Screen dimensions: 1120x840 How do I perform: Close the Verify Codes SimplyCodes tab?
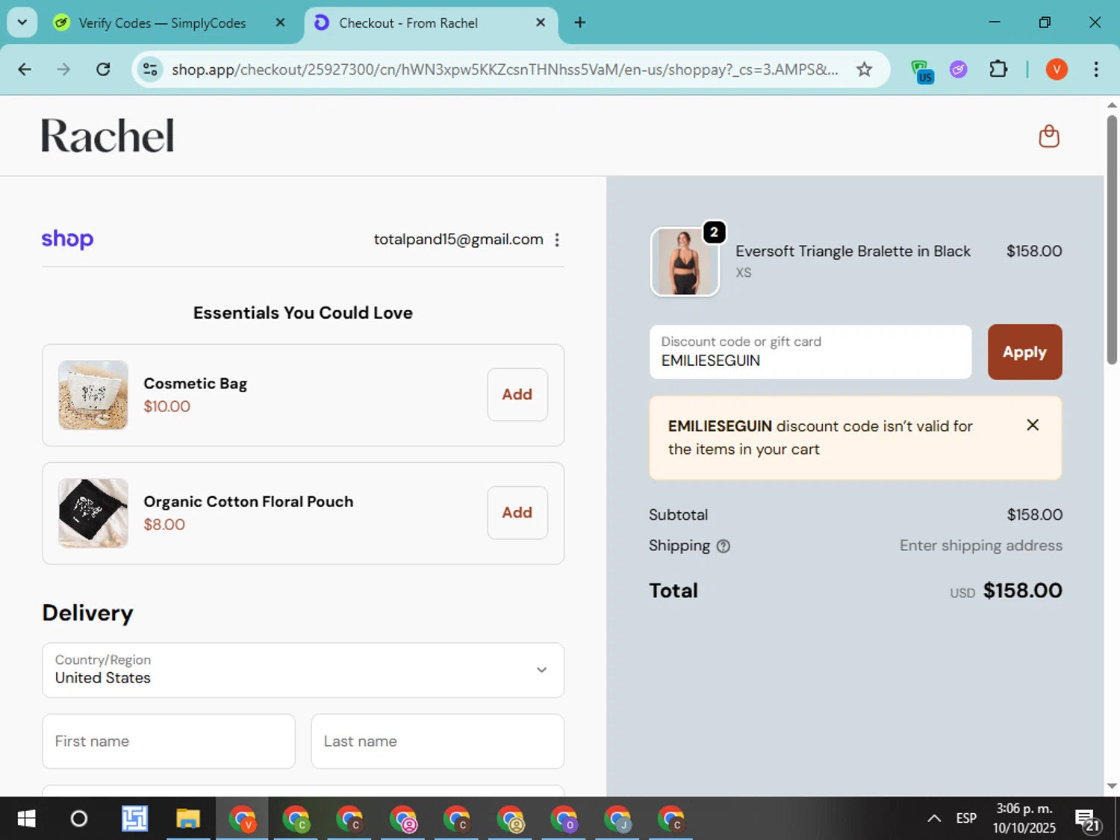[x=280, y=22]
